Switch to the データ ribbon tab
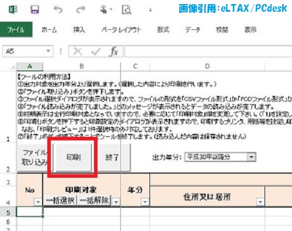Viewport: 292px width, 231px height. (193, 30)
